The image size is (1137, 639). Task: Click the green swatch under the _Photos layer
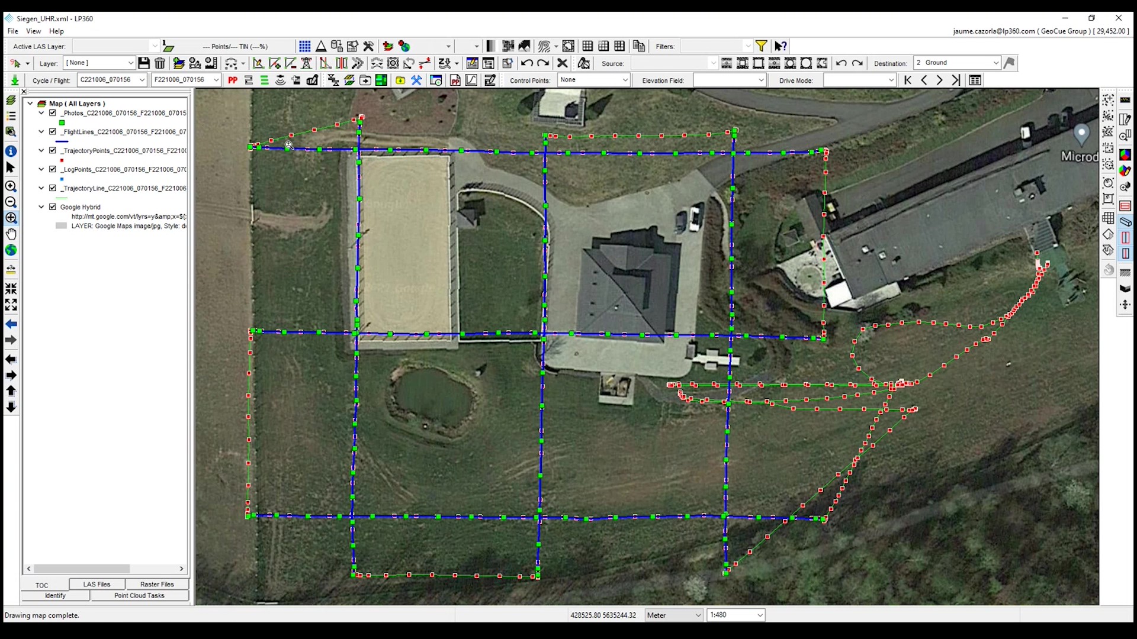click(62, 122)
